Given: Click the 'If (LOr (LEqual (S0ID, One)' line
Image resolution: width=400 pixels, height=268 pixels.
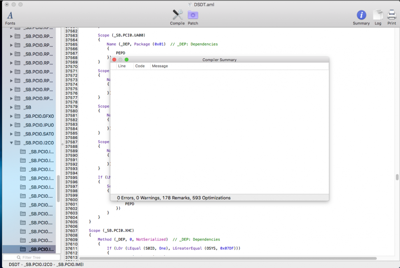Looking at the screenshot, I should [x=174, y=248].
